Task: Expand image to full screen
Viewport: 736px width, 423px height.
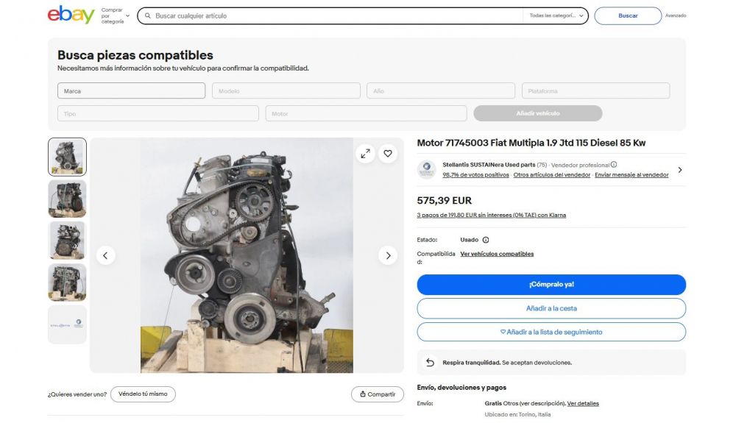Action: point(365,153)
